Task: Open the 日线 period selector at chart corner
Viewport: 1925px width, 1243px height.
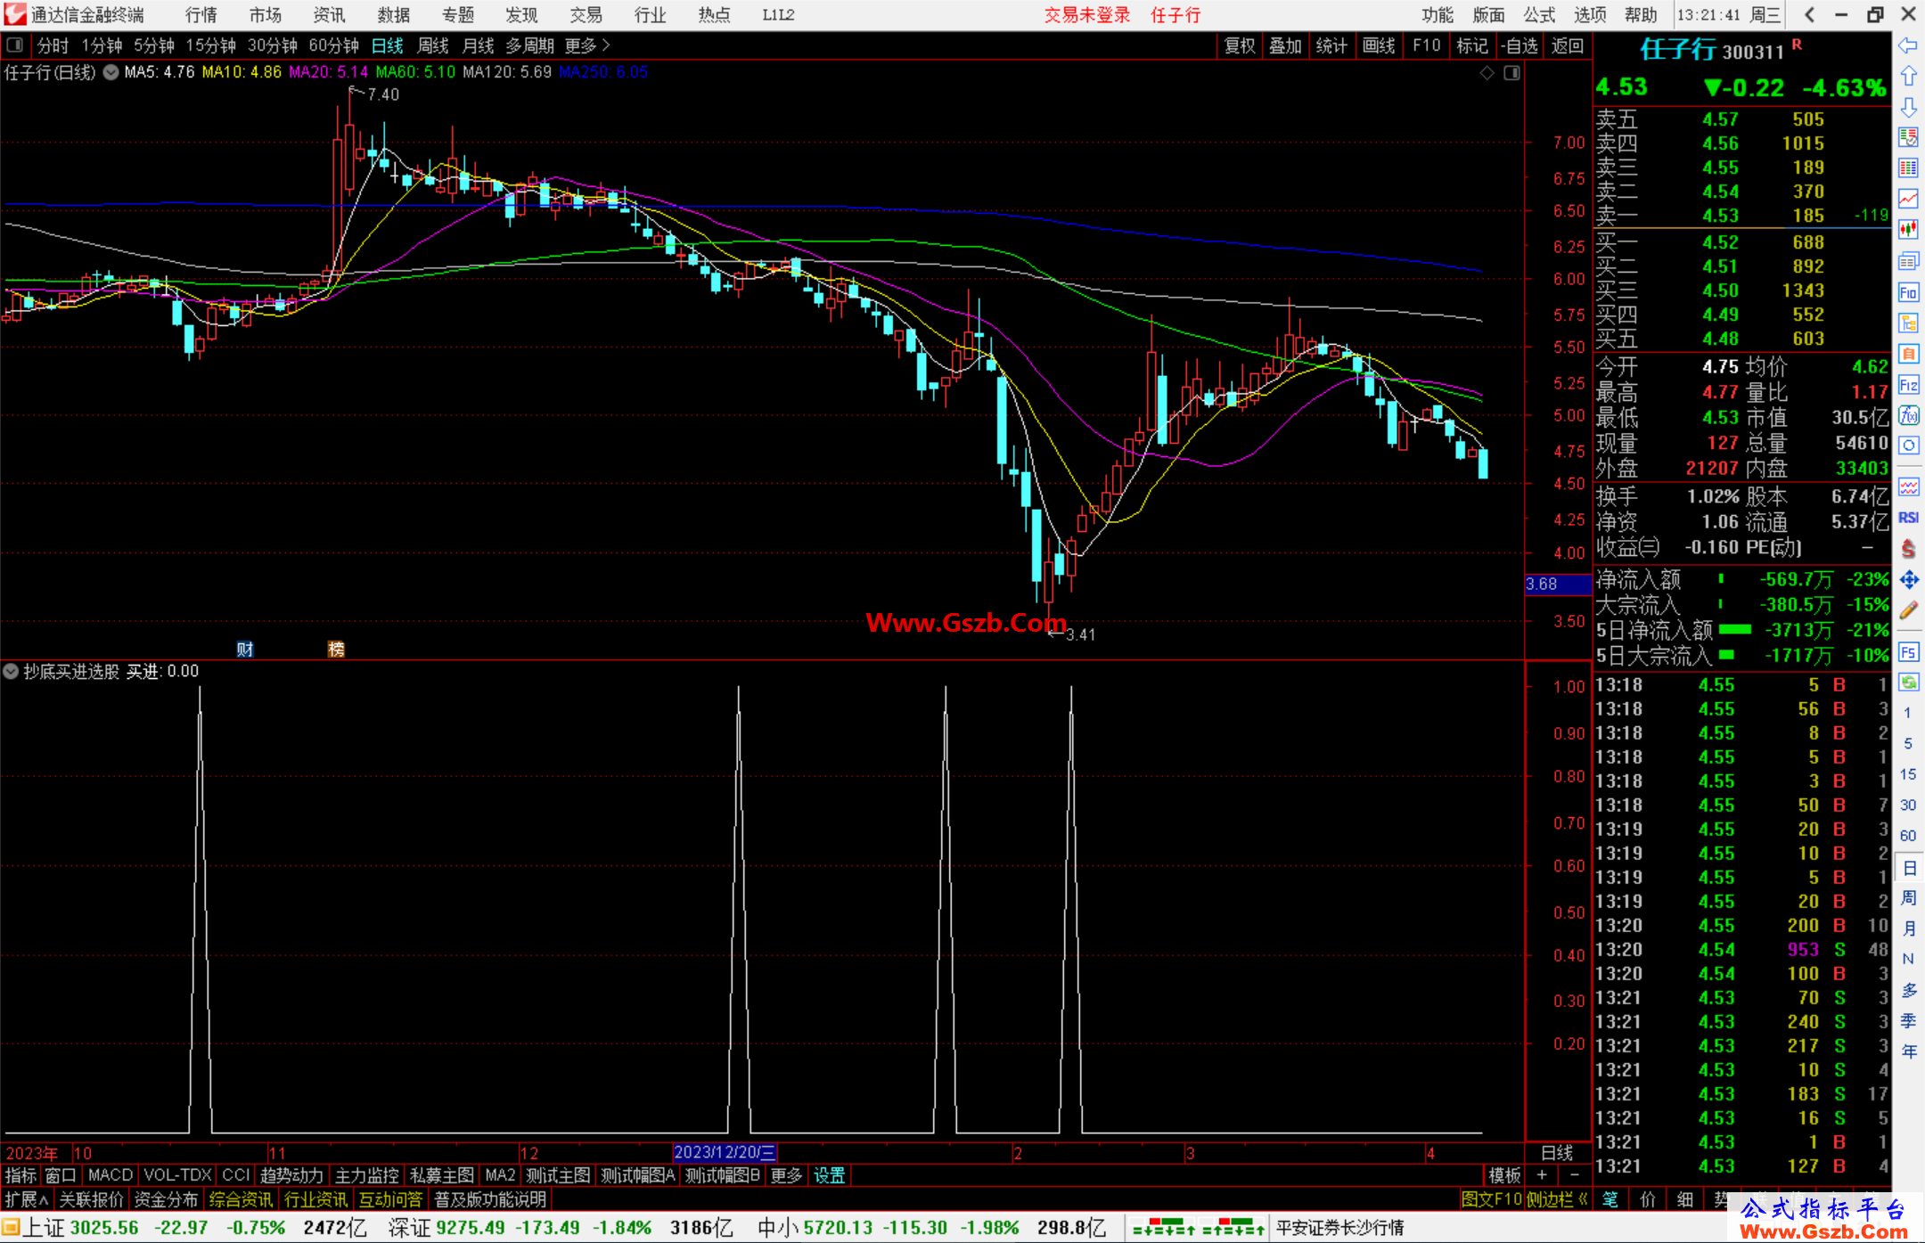Action: (1558, 1153)
